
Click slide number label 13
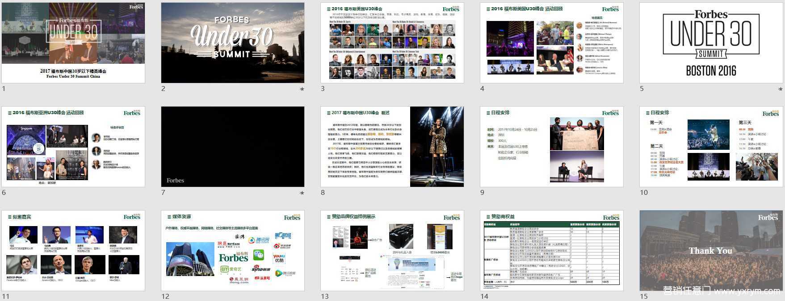pos(325,297)
